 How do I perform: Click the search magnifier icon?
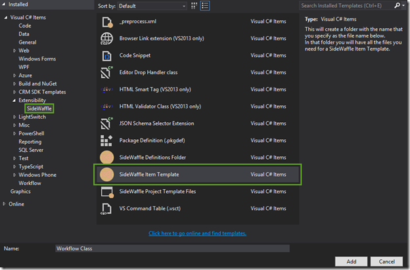(x=397, y=5)
